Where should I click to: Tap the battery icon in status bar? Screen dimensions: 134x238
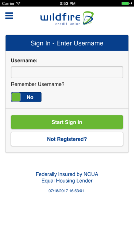tap(125, 3)
